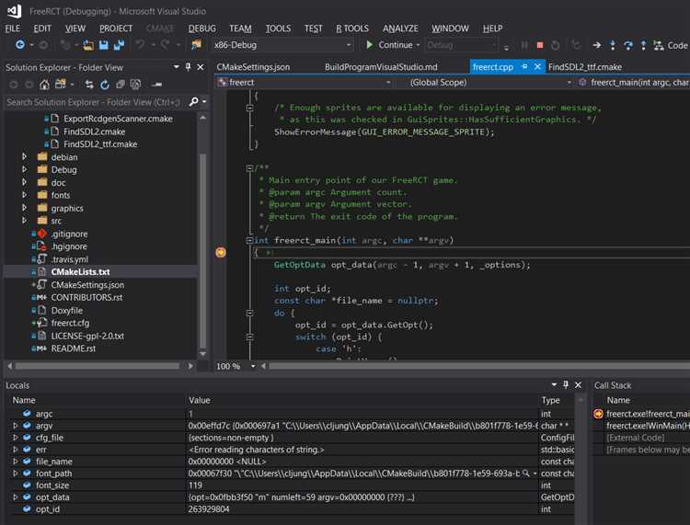Screen dimensions: 690x525
Task: Refresh Solution Explorer with the circular arrow
Action: click(x=105, y=85)
